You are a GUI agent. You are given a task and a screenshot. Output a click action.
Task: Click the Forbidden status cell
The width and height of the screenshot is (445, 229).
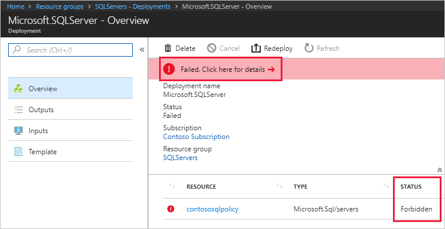tap(416, 209)
